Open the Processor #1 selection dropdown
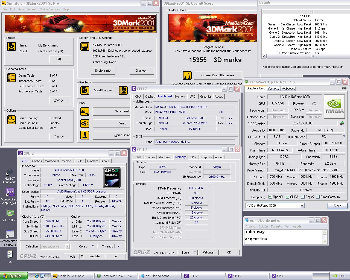Image resolution: width=350 pixels, height=280 pixels. pos(68,247)
